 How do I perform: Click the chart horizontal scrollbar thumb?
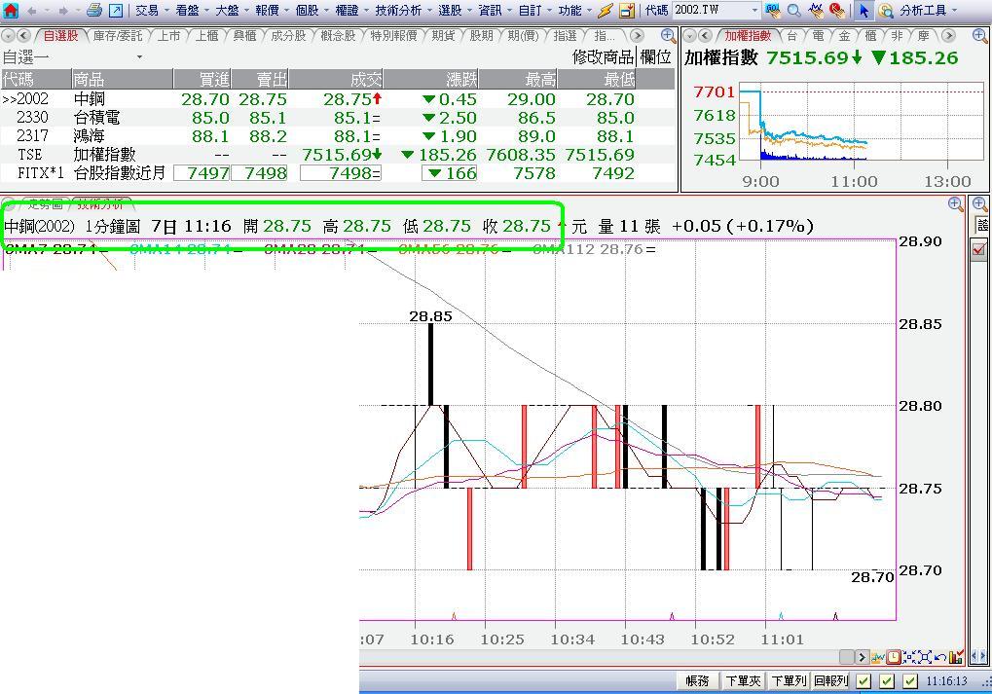[847, 657]
